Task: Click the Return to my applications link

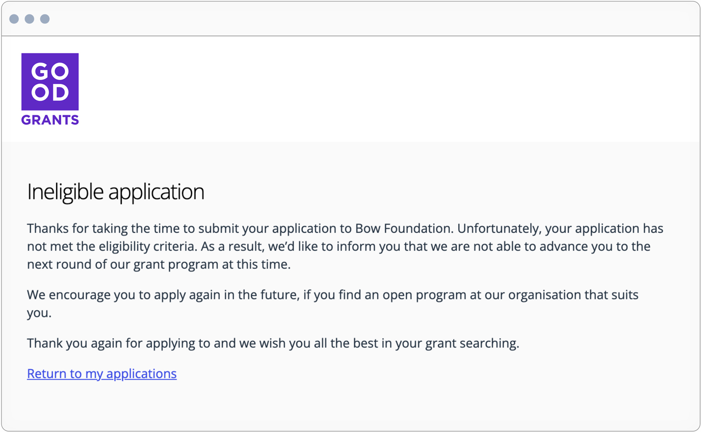Action: [x=102, y=373]
